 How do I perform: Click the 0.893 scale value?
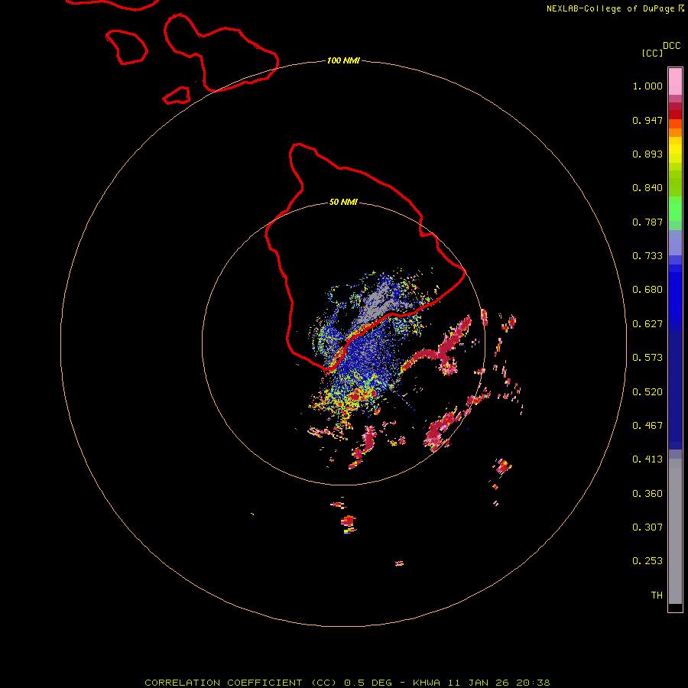[647, 154]
